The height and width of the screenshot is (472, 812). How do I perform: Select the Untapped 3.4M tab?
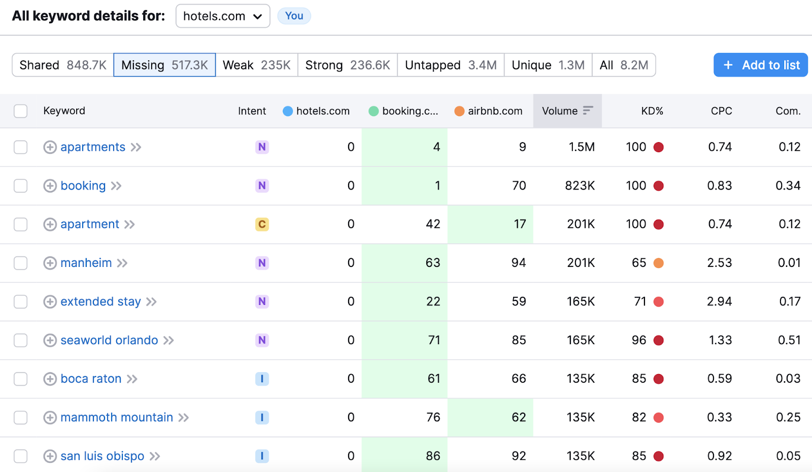pyautogui.click(x=451, y=65)
